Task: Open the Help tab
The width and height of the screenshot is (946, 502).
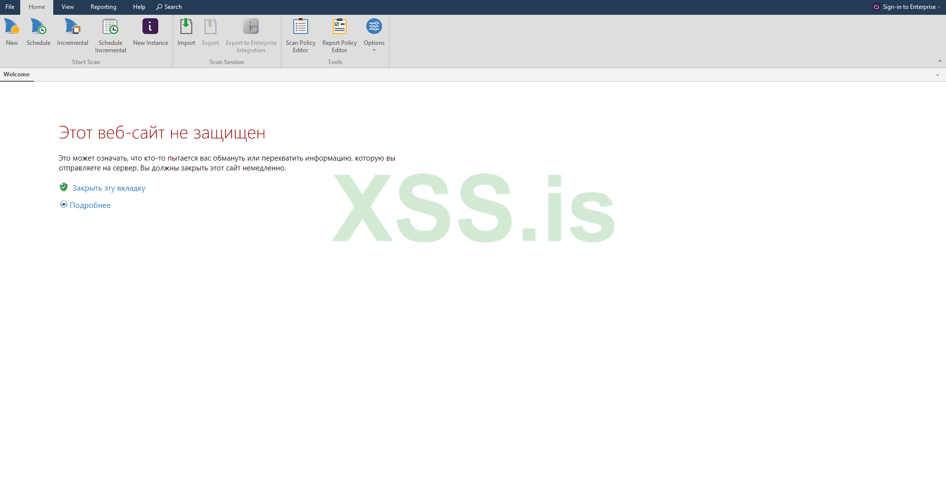Action: pos(139,7)
